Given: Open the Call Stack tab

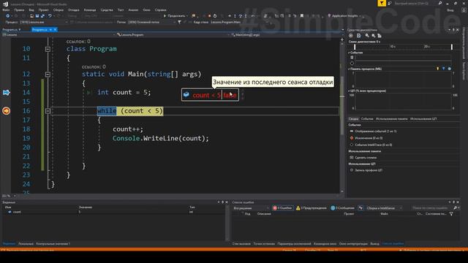Looking at the screenshot, I should click(241, 243).
